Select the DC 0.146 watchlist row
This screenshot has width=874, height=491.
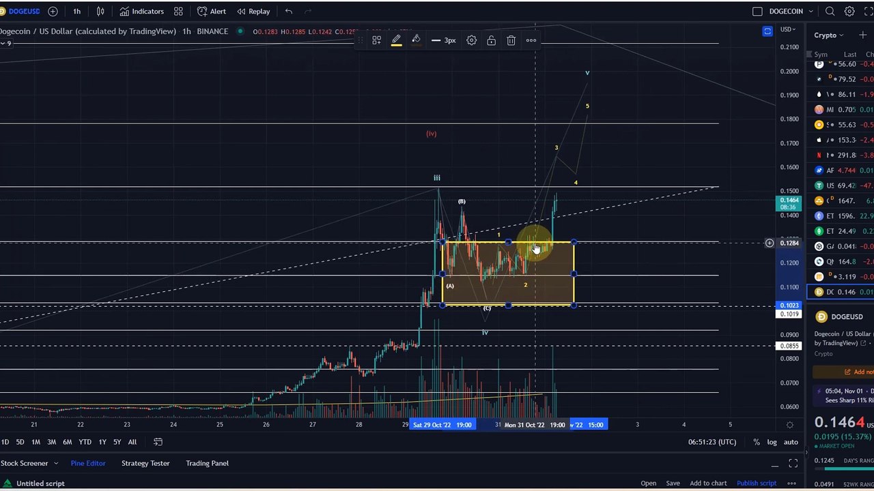point(841,292)
